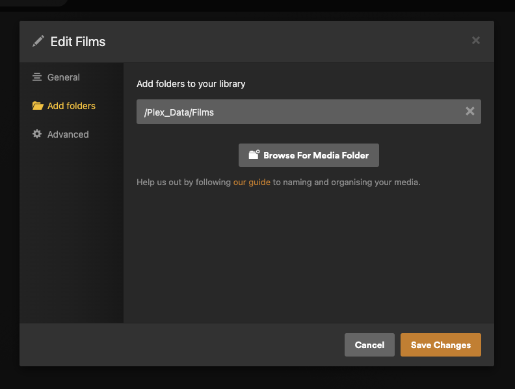
Task: Remove the /Plex_Data/Films folder entry
Action: pos(470,112)
